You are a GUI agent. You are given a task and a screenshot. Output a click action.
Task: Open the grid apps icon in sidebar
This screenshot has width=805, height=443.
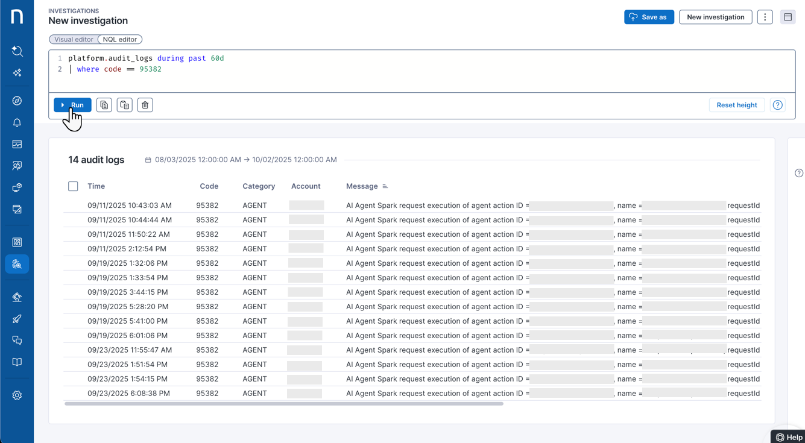click(17, 242)
